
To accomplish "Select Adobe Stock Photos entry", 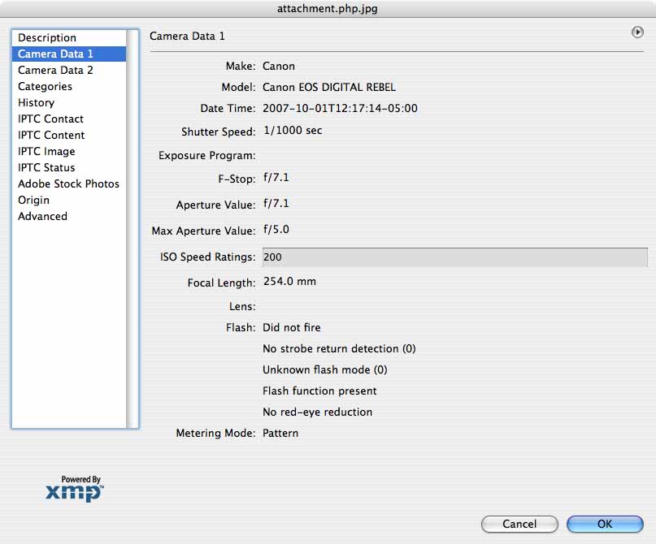I will (x=68, y=183).
